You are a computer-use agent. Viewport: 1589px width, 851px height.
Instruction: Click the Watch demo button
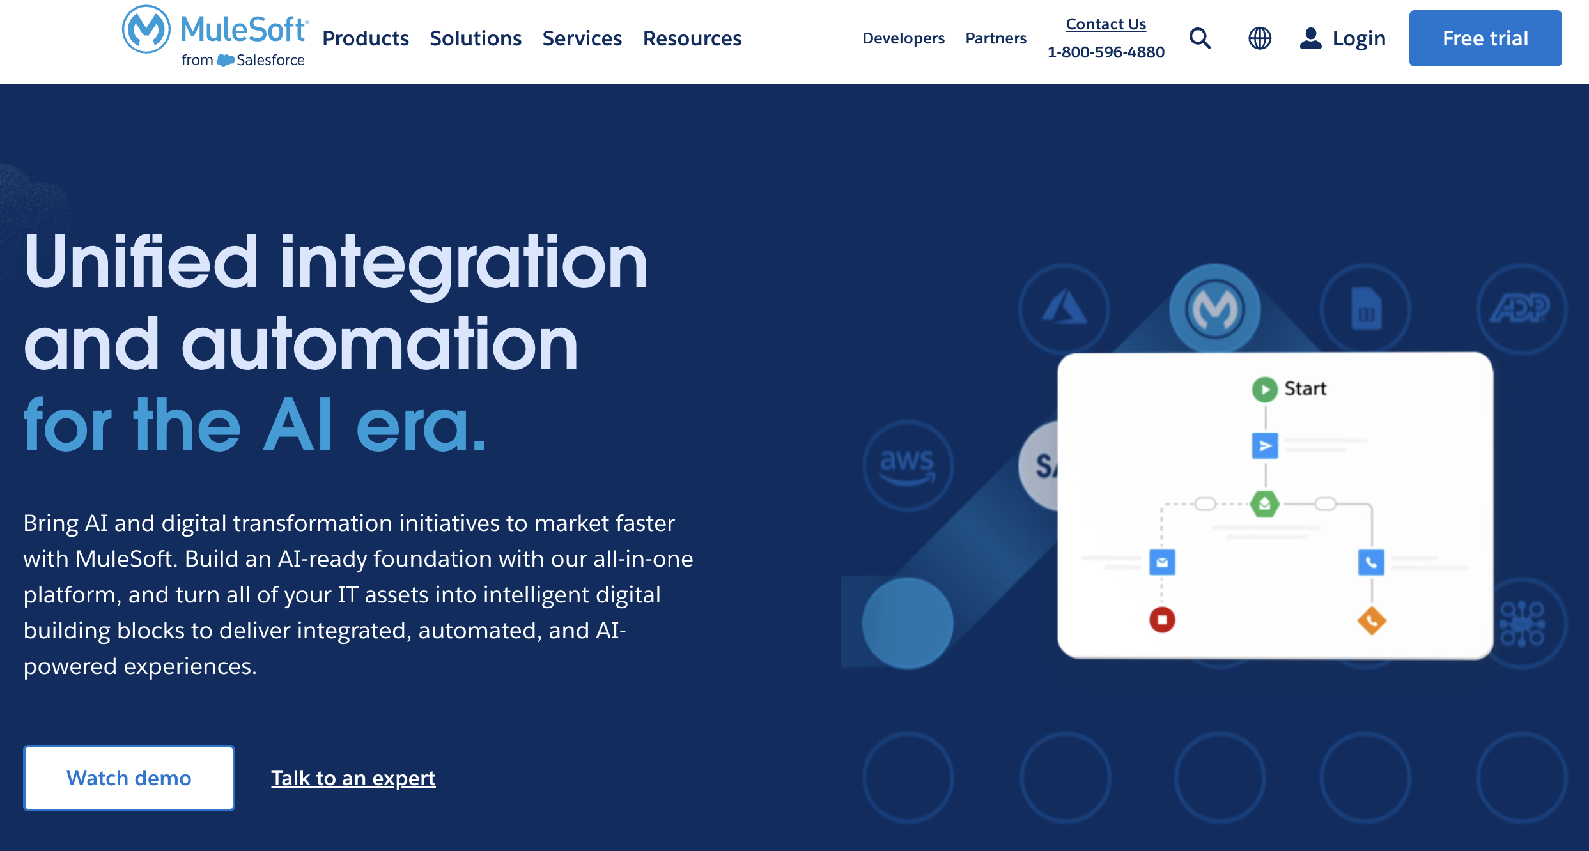[x=129, y=778]
